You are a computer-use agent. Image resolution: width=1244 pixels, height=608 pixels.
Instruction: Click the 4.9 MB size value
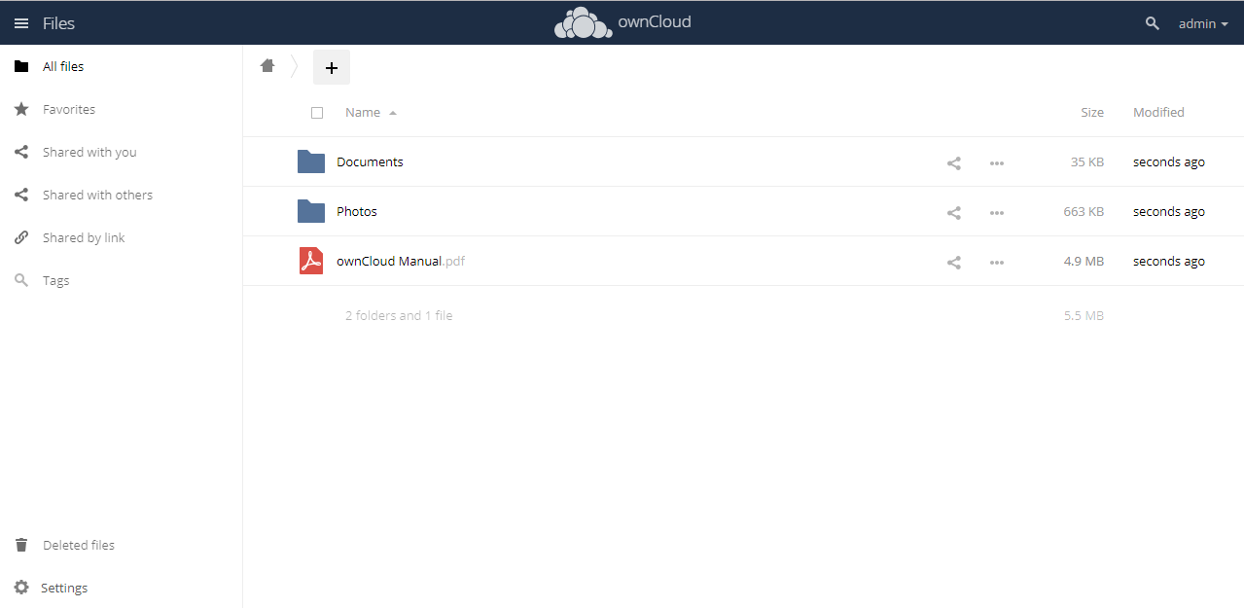(x=1084, y=262)
